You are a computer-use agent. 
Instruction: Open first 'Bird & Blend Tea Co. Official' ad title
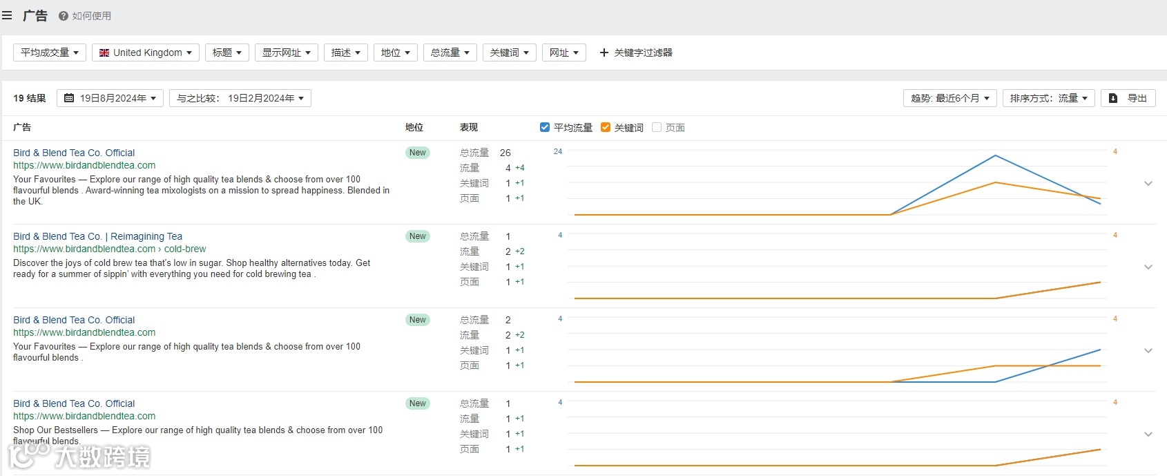click(x=74, y=153)
